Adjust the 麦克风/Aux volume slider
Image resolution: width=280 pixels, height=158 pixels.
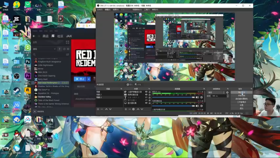pos(173,97)
